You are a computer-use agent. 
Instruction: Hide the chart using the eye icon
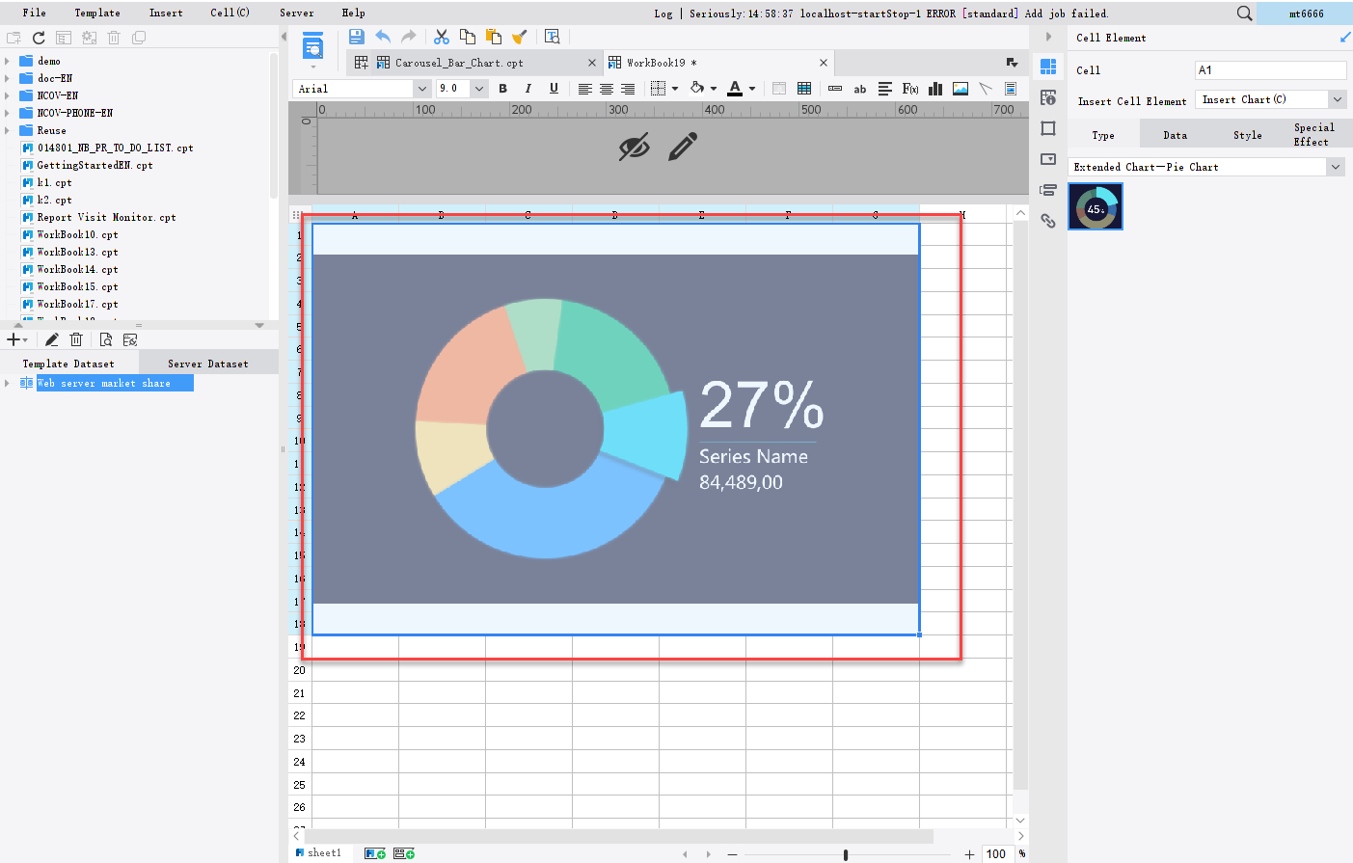pos(635,147)
